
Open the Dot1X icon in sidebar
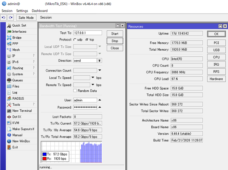[x=9, y=117]
